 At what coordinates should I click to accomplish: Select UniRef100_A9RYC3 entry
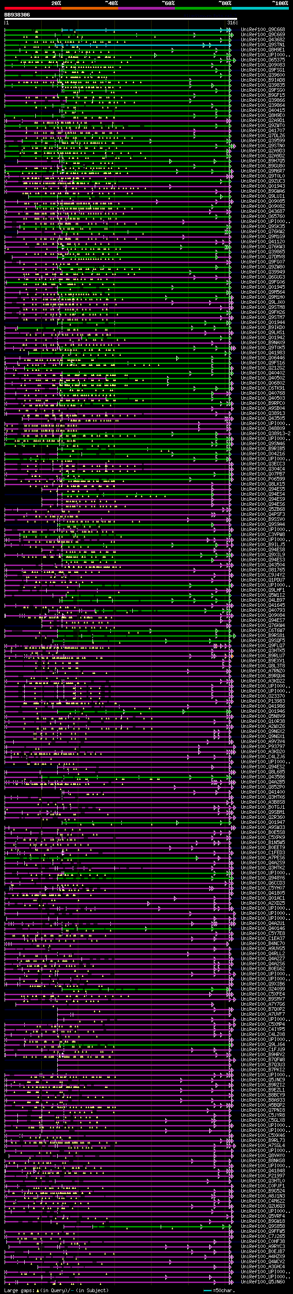pos(263,1246)
